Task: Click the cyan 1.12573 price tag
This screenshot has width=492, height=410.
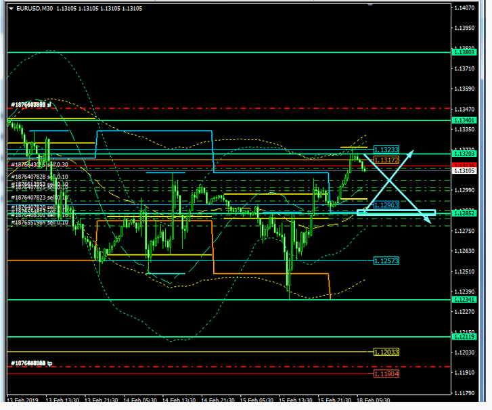Action: [x=386, y=260]
